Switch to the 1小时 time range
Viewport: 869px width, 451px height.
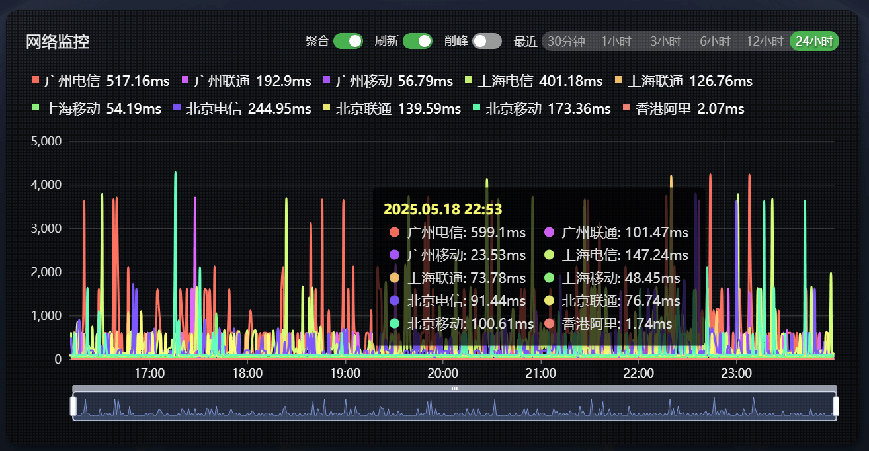click(616, 41)
